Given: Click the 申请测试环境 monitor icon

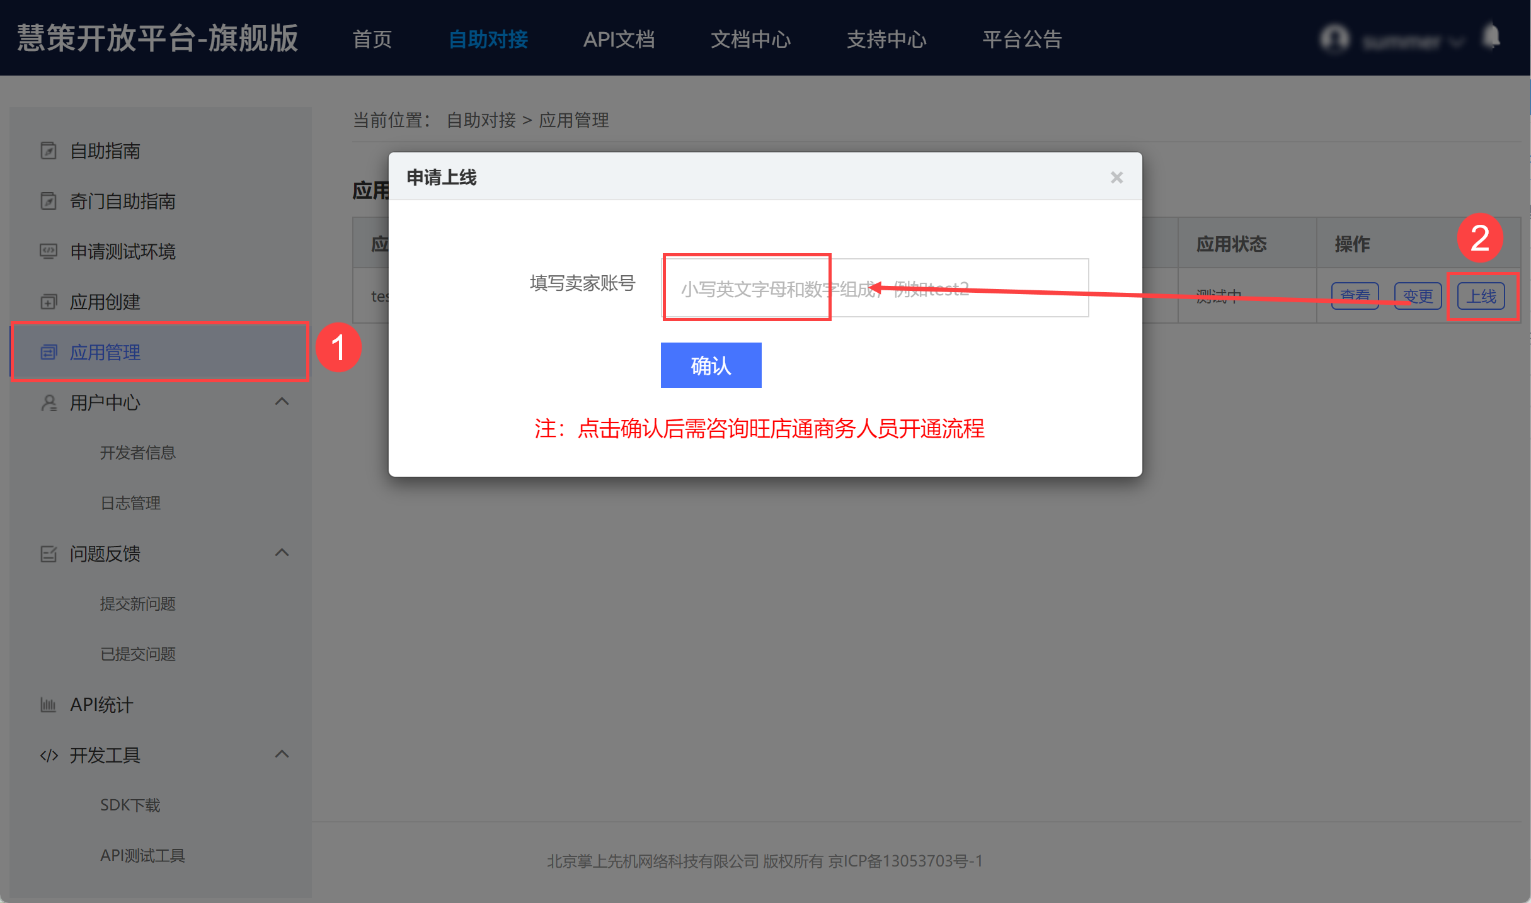Looking at the screenshot, I should pyautogui.click(x=49, y=251).
